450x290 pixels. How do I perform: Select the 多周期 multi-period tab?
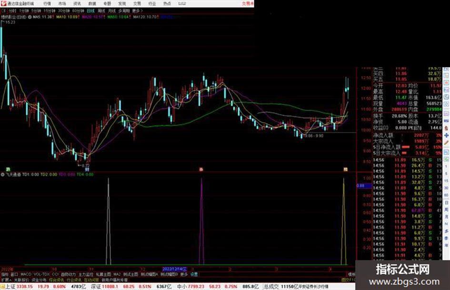click(124, 10)
